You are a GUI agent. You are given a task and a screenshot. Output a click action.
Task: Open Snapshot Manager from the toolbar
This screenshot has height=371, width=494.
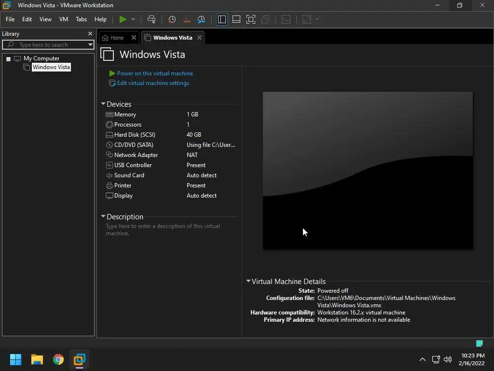tap(201, 19)
